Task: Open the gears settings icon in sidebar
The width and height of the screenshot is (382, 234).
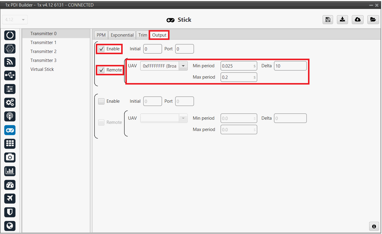Action: click(10, 103)
